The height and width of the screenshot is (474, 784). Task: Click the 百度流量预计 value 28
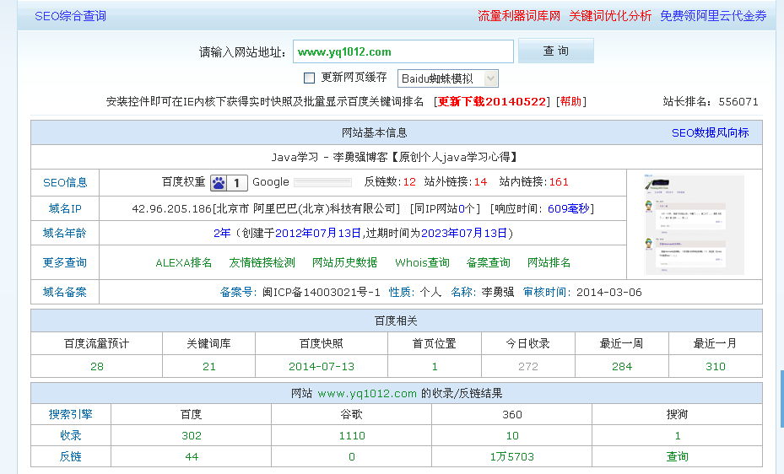pyautogui.click(x=97, y=367)
